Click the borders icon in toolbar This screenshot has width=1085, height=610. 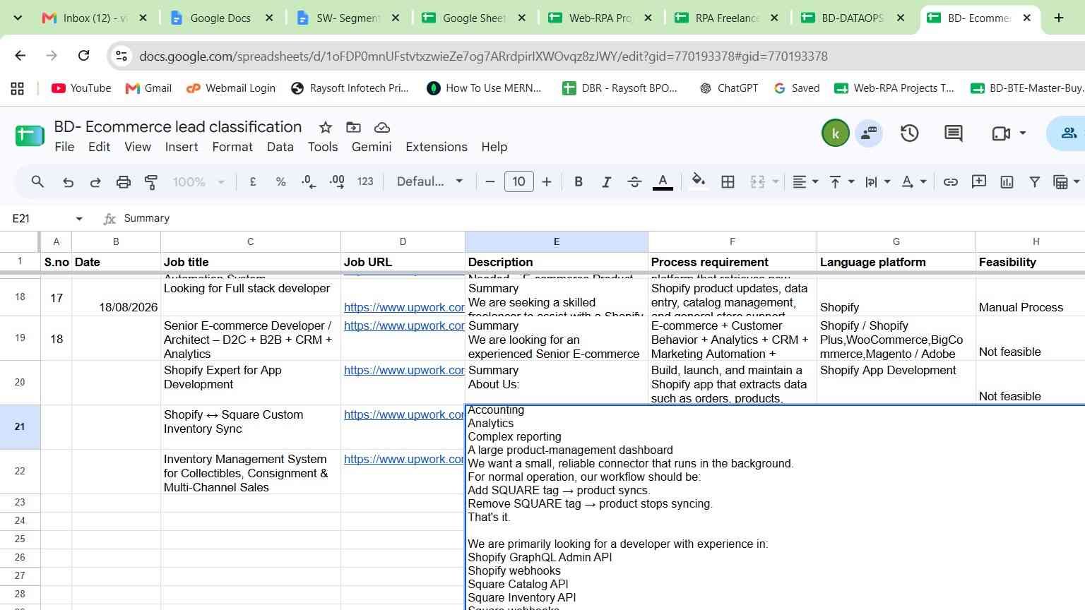[728, 182]
